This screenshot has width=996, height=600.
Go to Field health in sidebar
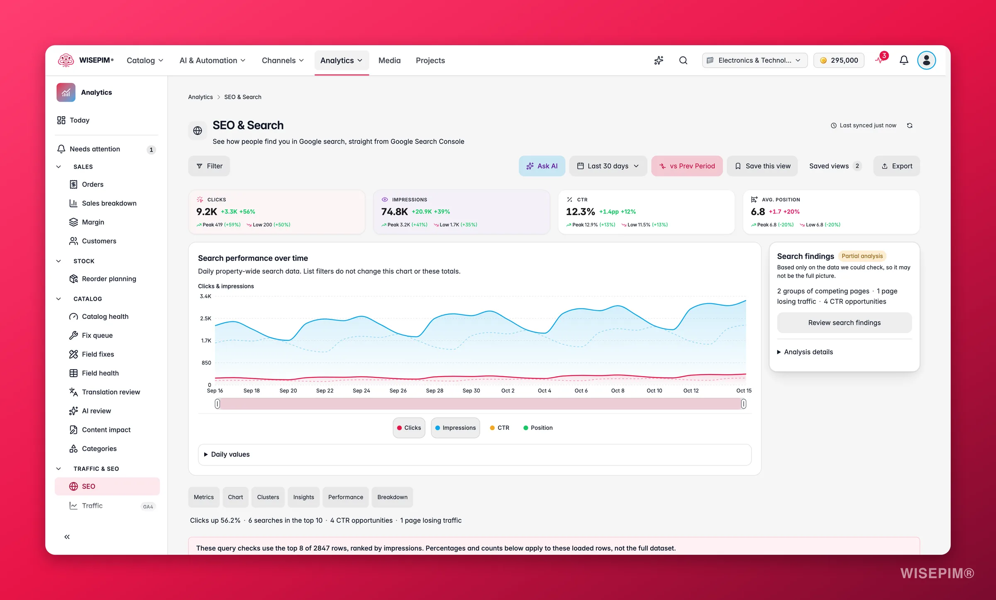point(107,373)
